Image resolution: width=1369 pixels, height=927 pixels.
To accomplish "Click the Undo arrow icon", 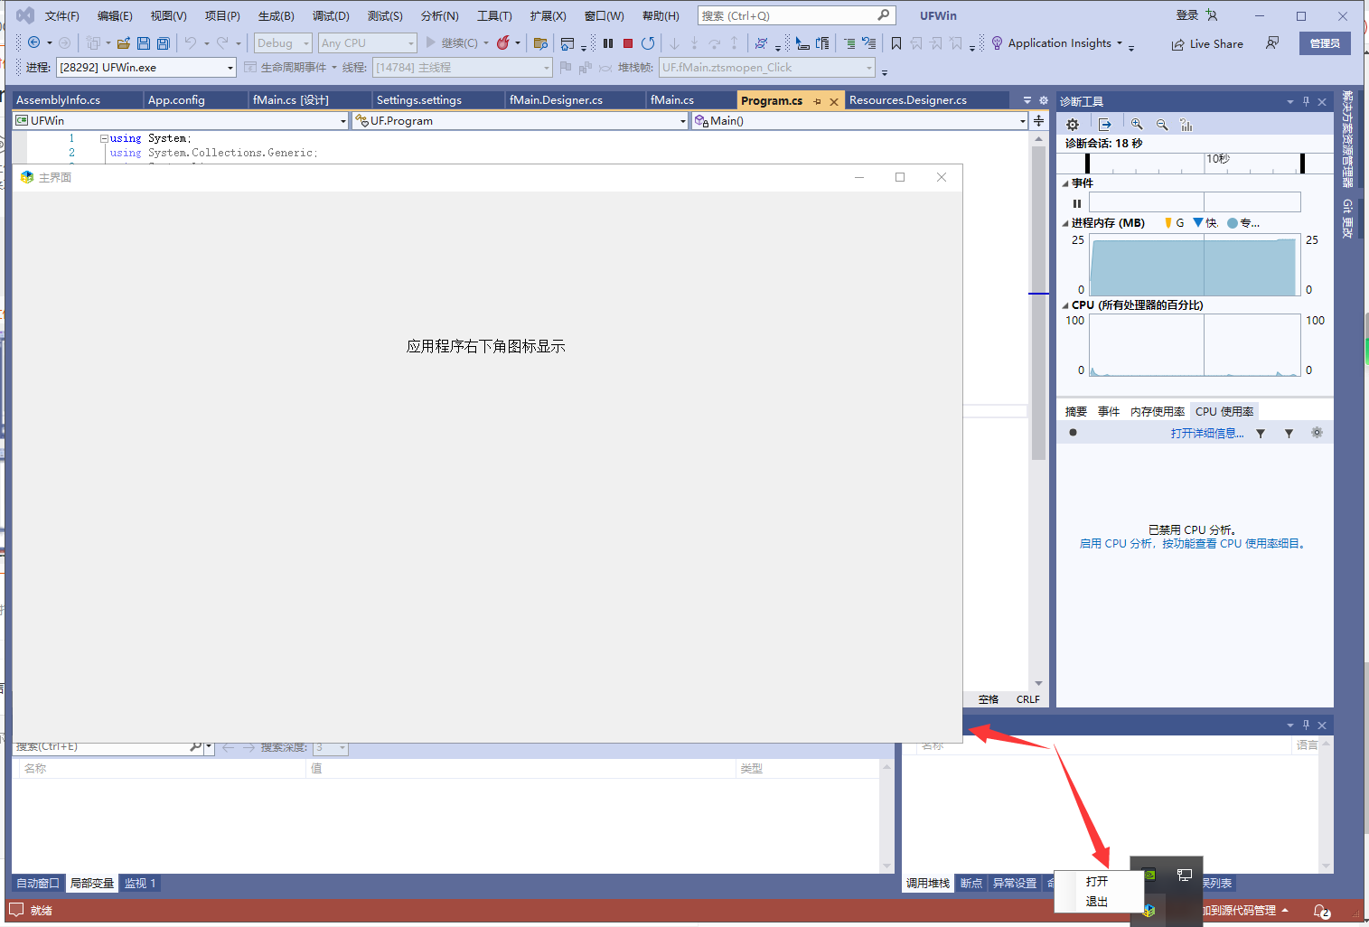I will coord(191,42).
